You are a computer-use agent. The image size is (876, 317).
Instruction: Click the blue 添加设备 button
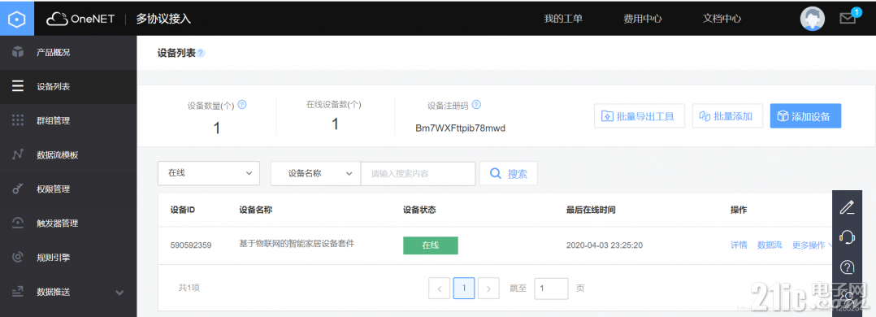[x=805, y=116]
